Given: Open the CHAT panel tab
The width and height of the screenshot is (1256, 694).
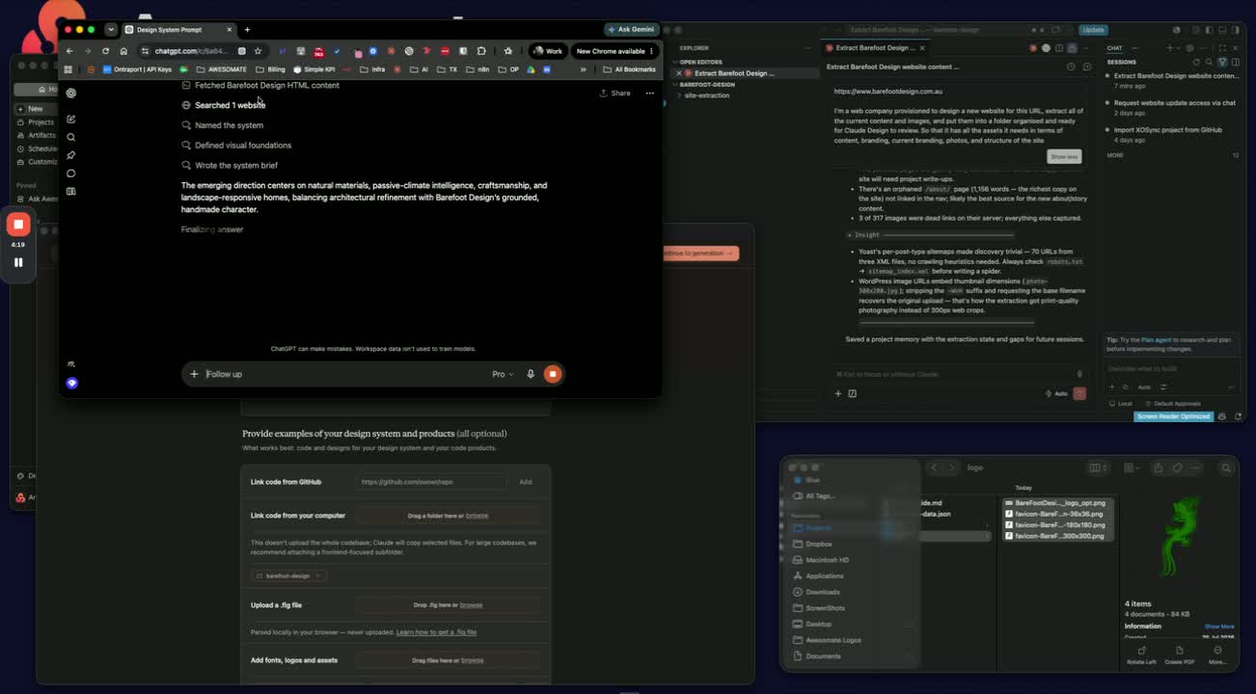Looking at the screenshot, I should 1114,48.
